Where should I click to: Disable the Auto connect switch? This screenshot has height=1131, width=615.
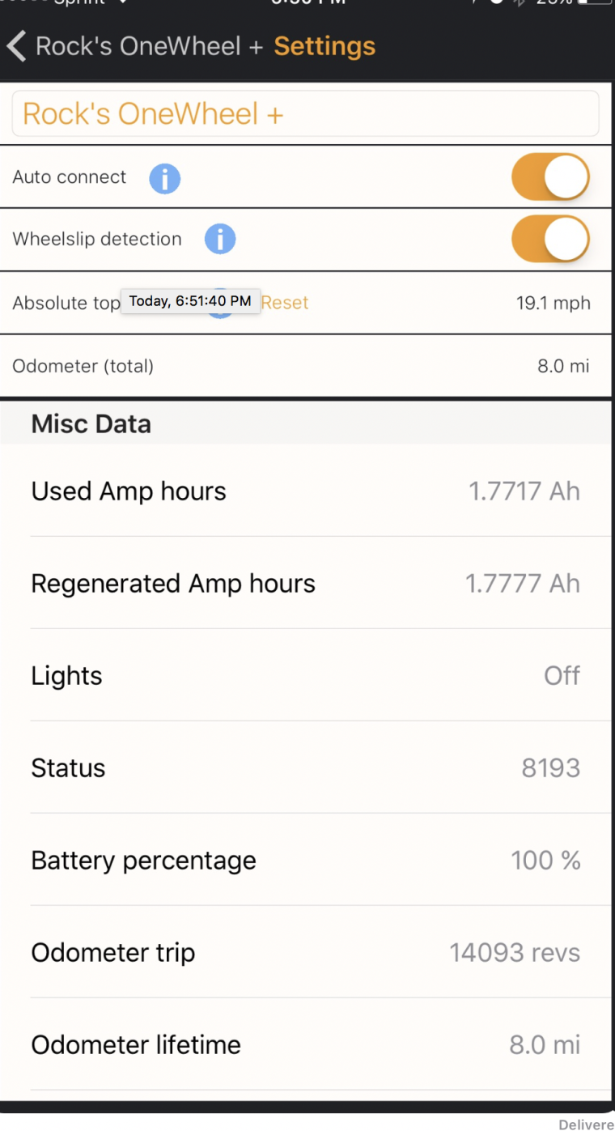[x=550, y=177]
